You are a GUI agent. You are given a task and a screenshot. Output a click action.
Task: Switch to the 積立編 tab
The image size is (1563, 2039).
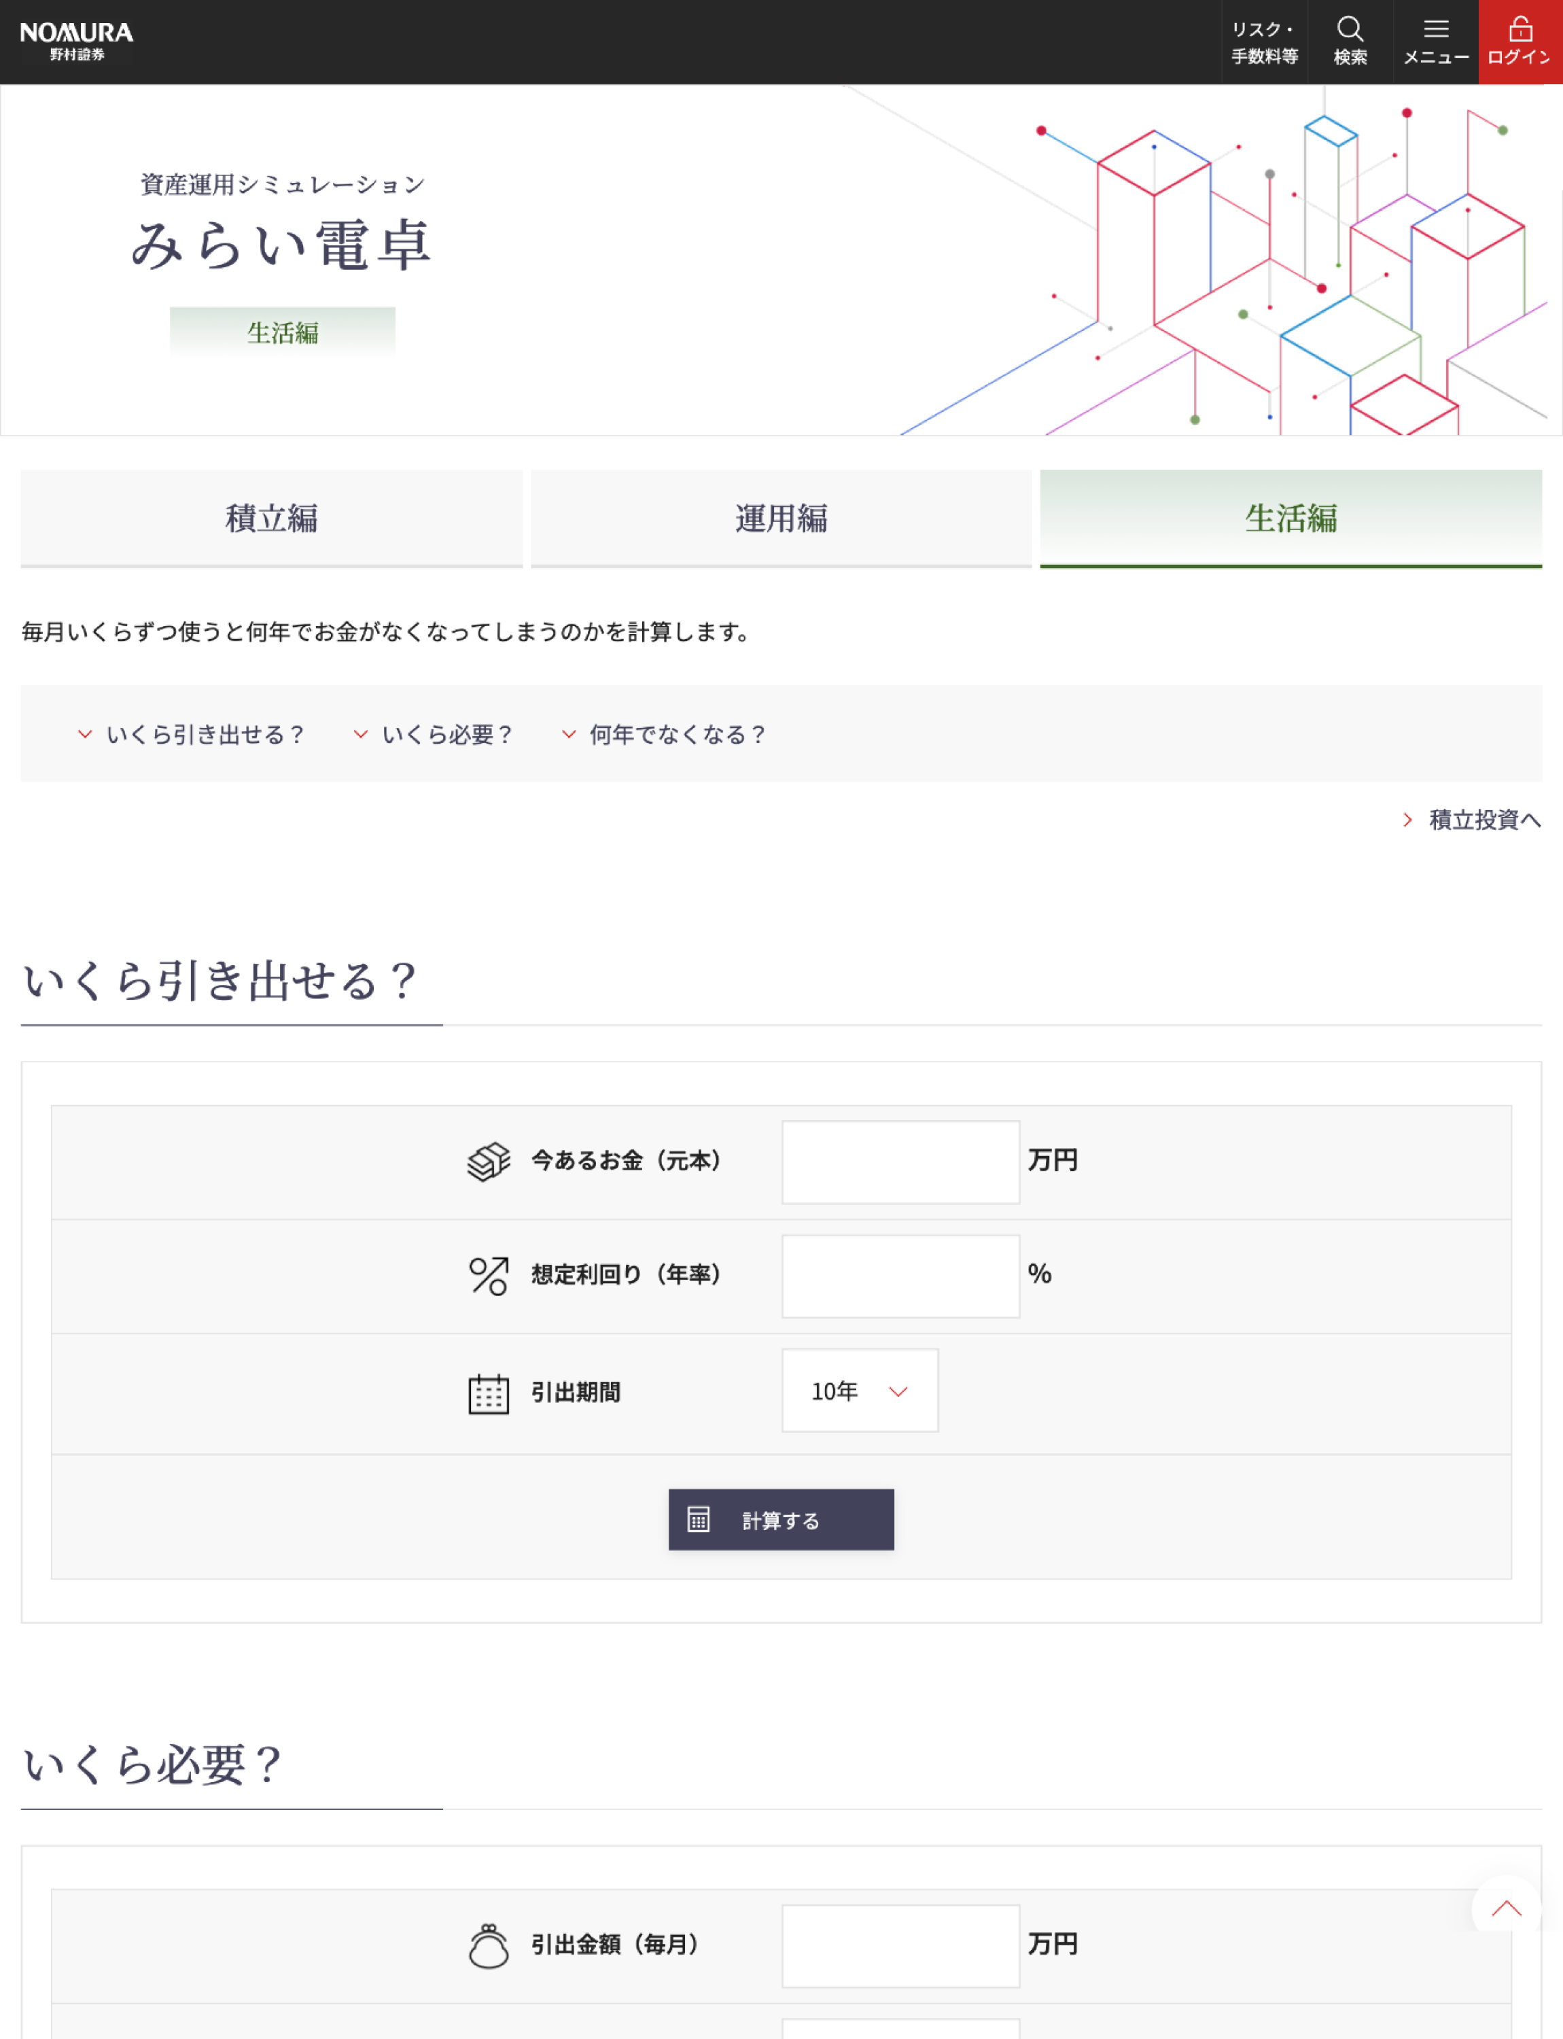point(272,519)
